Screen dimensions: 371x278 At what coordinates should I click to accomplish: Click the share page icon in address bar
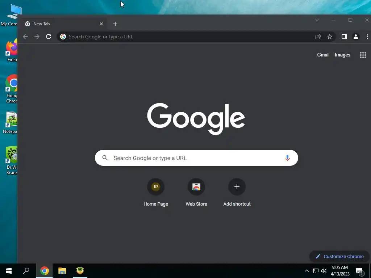pos(318,37)
